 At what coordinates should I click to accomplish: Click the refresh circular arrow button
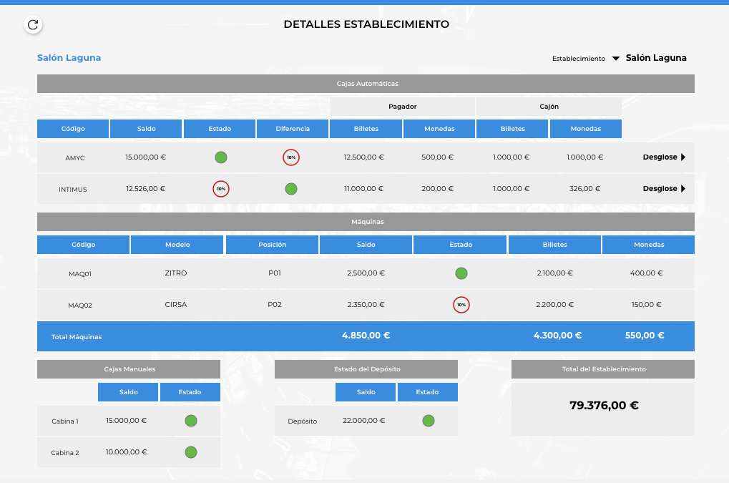coord(33,24)
